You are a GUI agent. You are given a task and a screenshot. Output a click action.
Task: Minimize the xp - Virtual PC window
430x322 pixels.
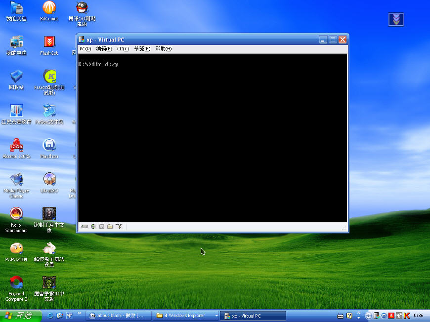pos(323,40)
